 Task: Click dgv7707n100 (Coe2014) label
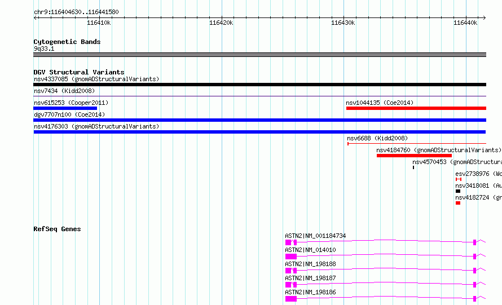(x=69, y=114)
